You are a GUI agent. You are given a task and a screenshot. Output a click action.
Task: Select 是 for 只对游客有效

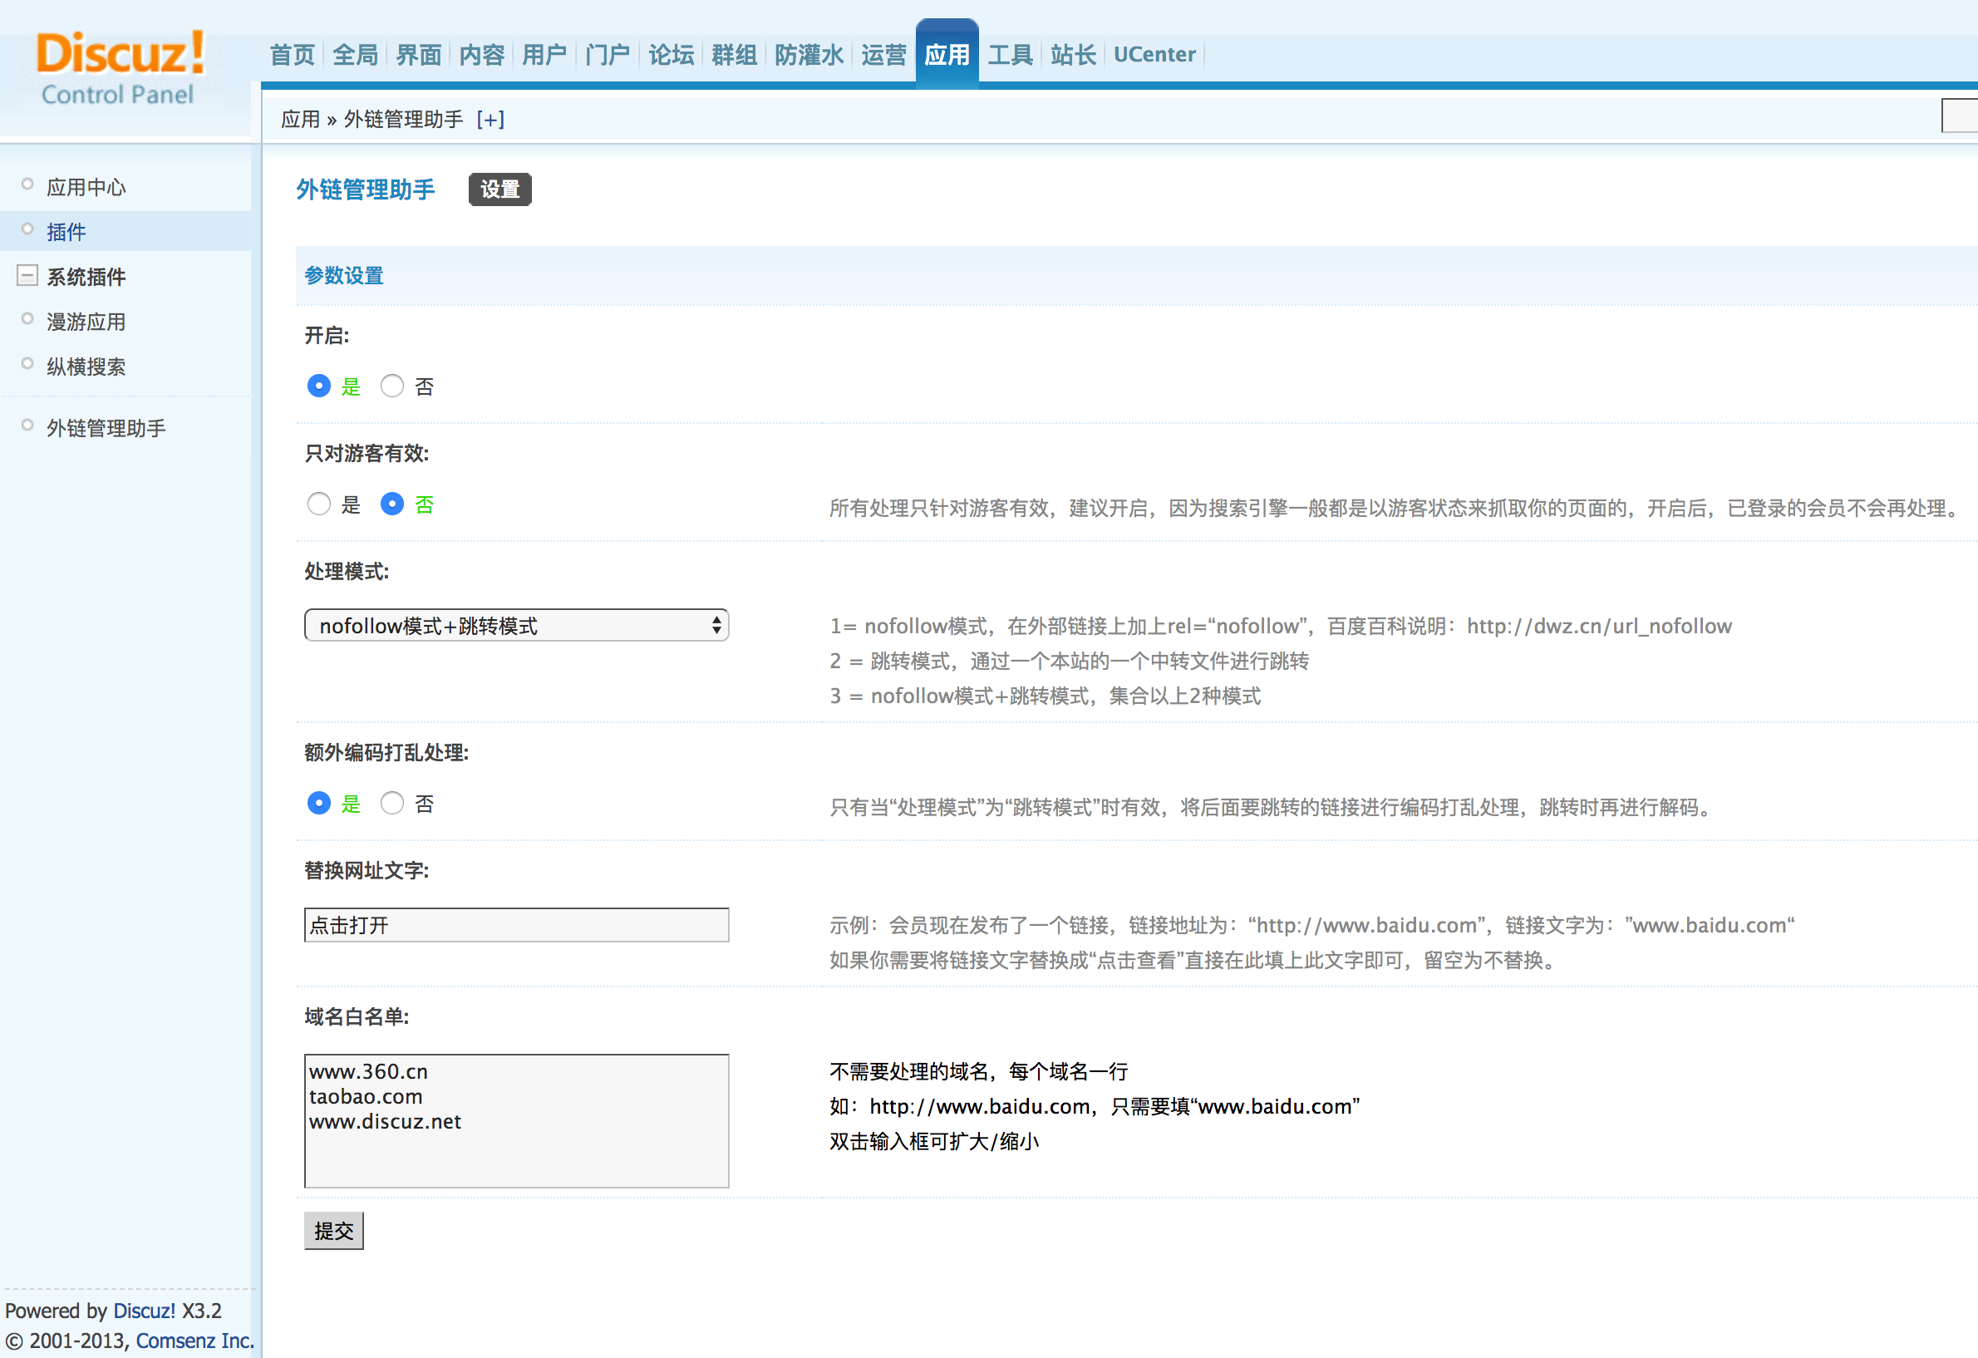click(319, 504)
